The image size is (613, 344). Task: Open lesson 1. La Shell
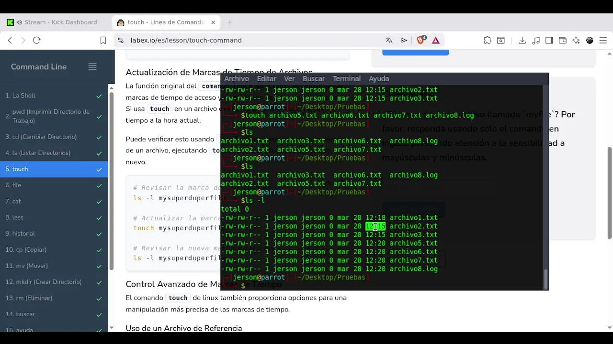tap(54, 96)
